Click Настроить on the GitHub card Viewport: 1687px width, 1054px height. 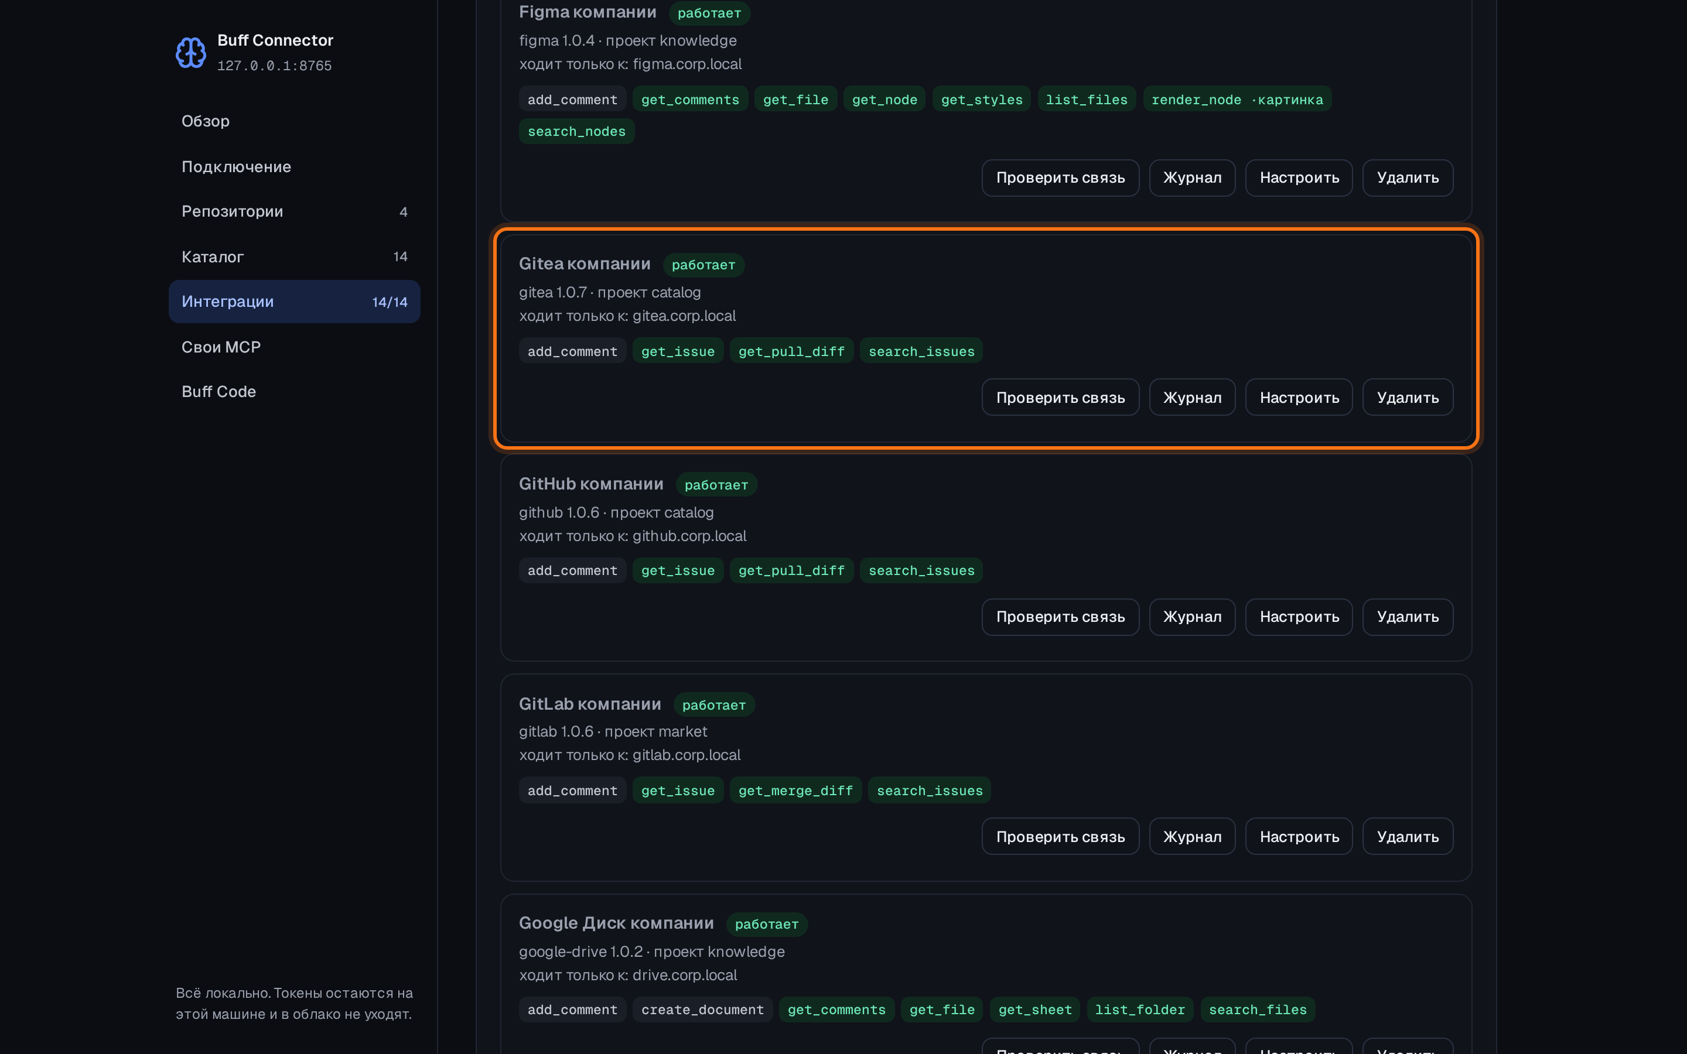click(1299, 617)
